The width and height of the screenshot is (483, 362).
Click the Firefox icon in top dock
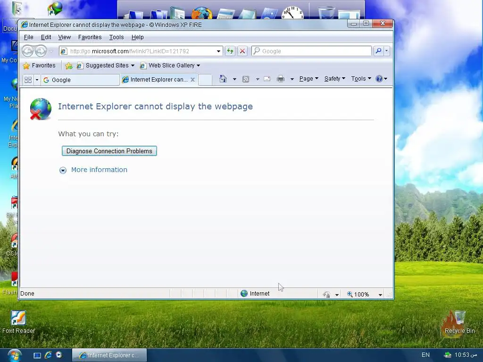click(202, 13)
